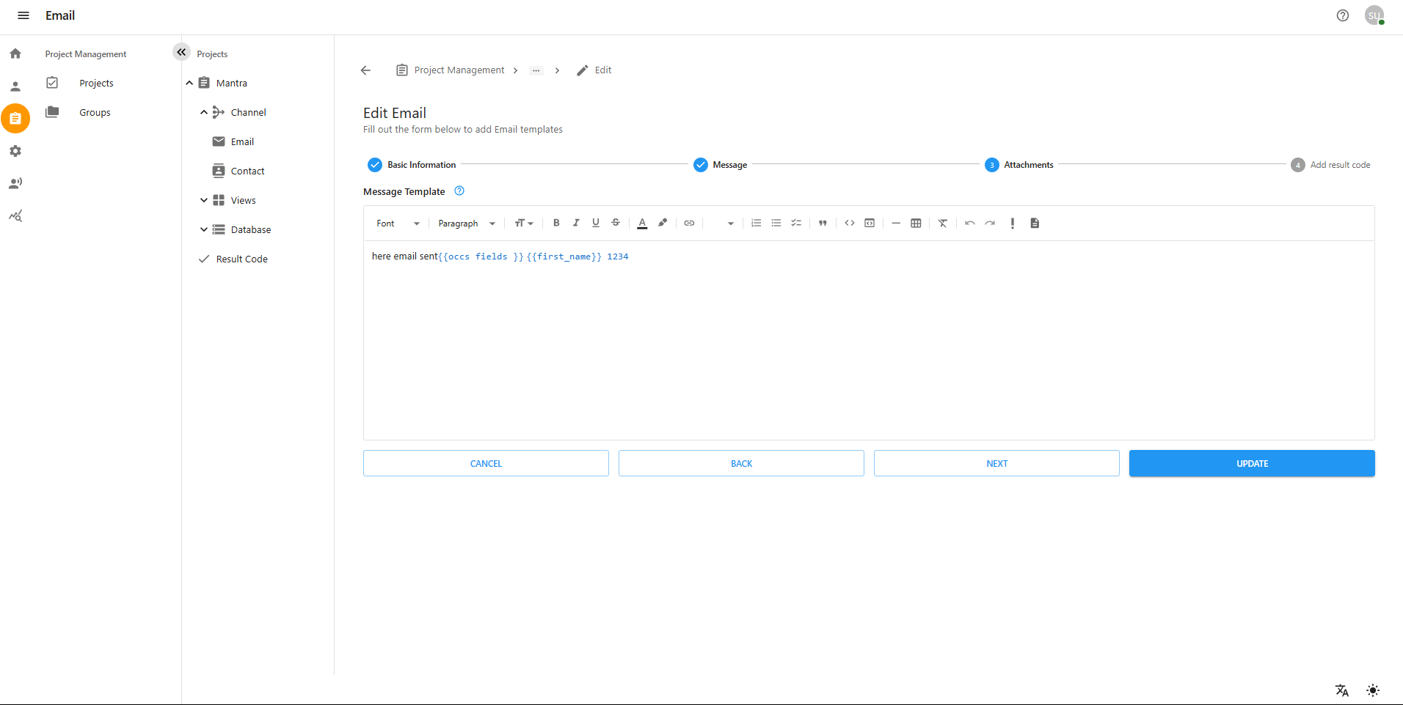Open the SU user avatar menu
Viewport: 1403px width, 705px height.
click(x=1374, y=15)
